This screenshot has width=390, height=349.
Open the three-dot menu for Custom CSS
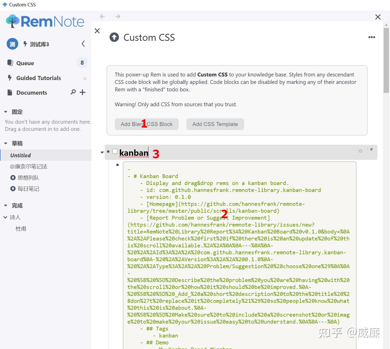pos(372,37)
